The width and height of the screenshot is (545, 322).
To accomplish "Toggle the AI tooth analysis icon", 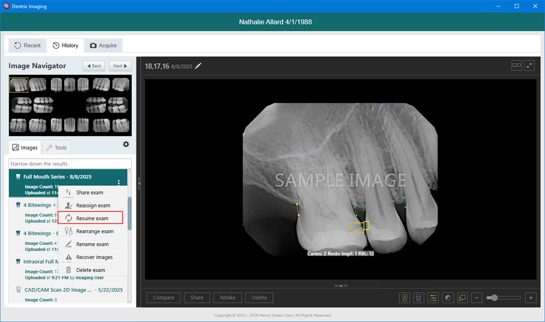I will click(404, 298).
